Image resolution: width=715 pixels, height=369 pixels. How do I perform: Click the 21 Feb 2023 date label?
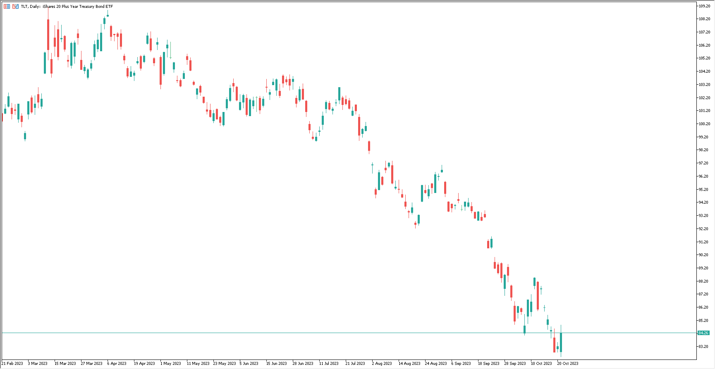coord(12,364)
